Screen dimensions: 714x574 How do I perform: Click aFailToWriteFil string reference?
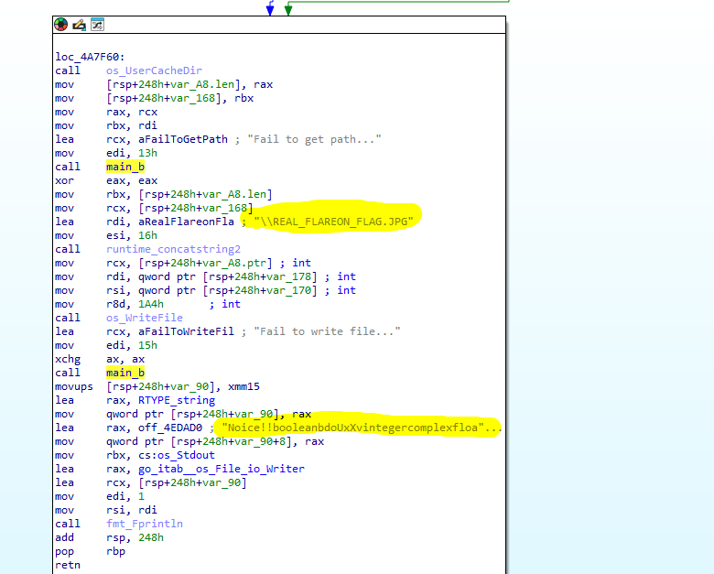(186, 331)
